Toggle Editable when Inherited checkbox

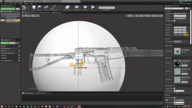(175, 21)
